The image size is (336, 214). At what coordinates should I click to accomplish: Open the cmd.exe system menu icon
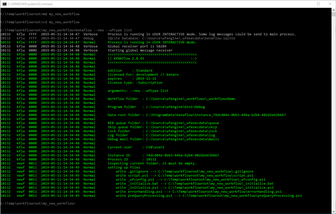pyautogui.click(x=4, y=4)
